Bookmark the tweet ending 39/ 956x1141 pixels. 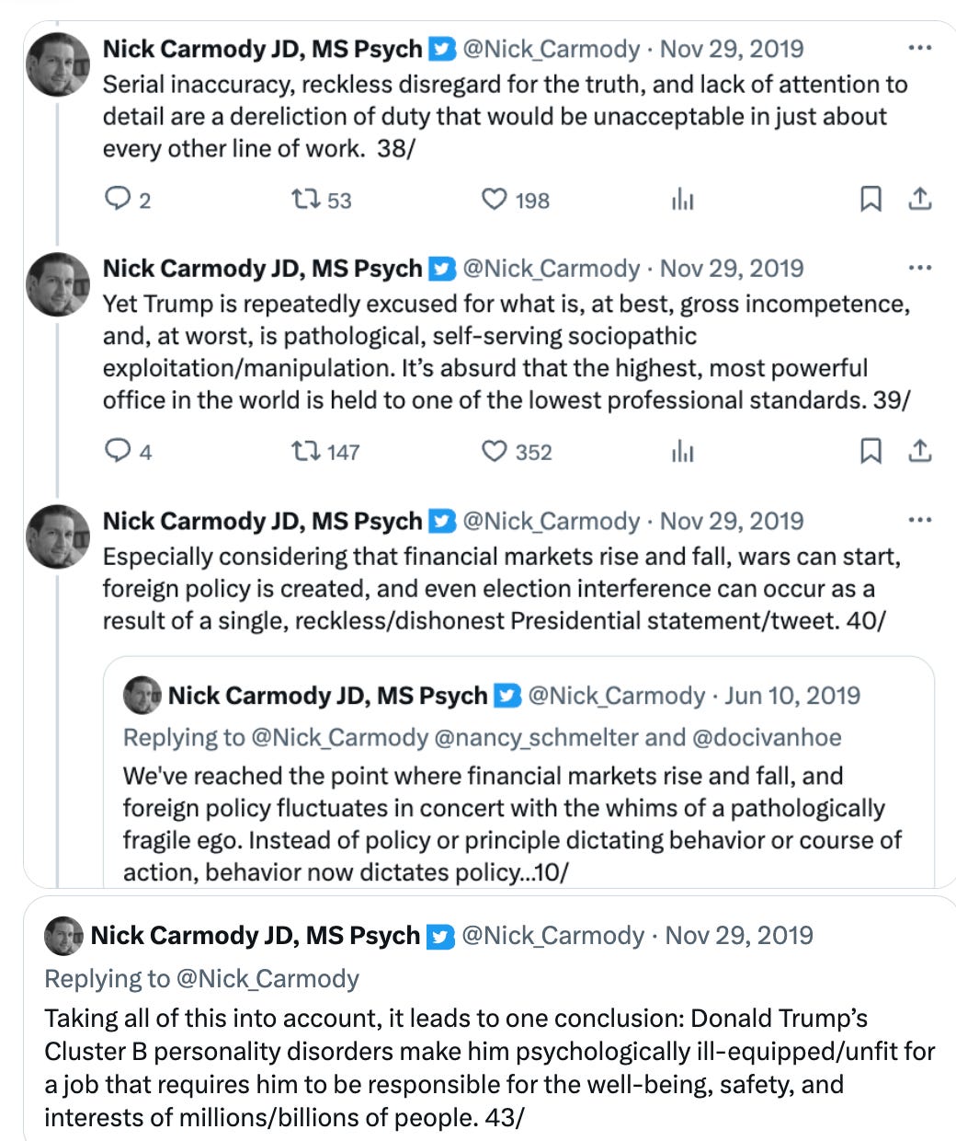click(x=870, y=451)
